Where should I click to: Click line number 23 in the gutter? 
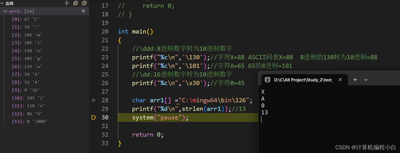pyautogui.click(x=105, y=57)
